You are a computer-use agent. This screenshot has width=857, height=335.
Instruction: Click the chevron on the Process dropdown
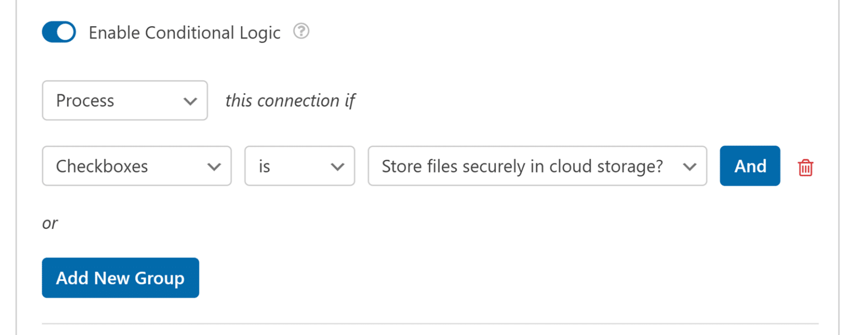pyautogui.click(x=191, y=100)
